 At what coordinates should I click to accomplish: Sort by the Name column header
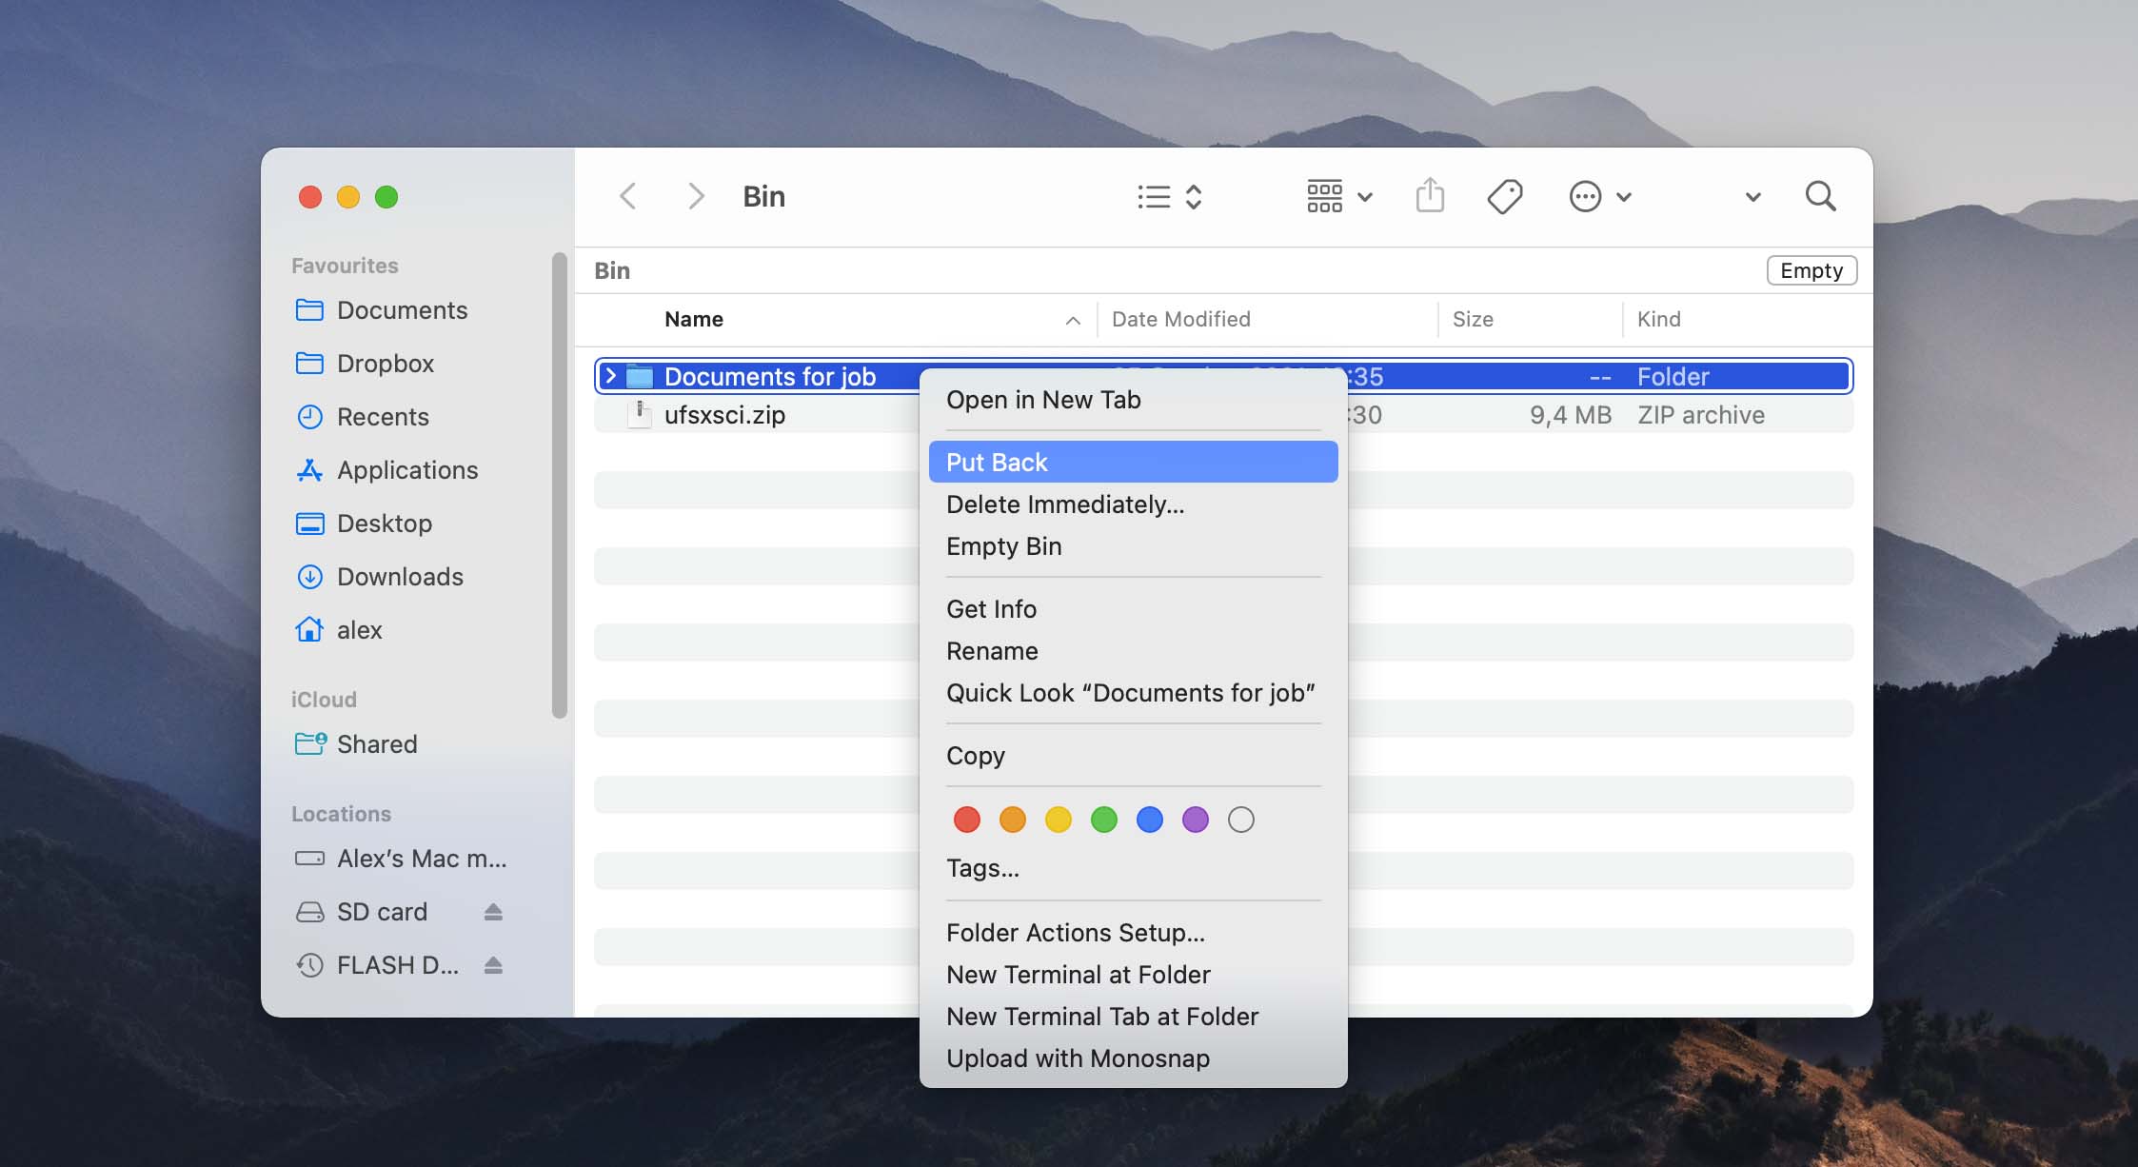click(693, 319)
